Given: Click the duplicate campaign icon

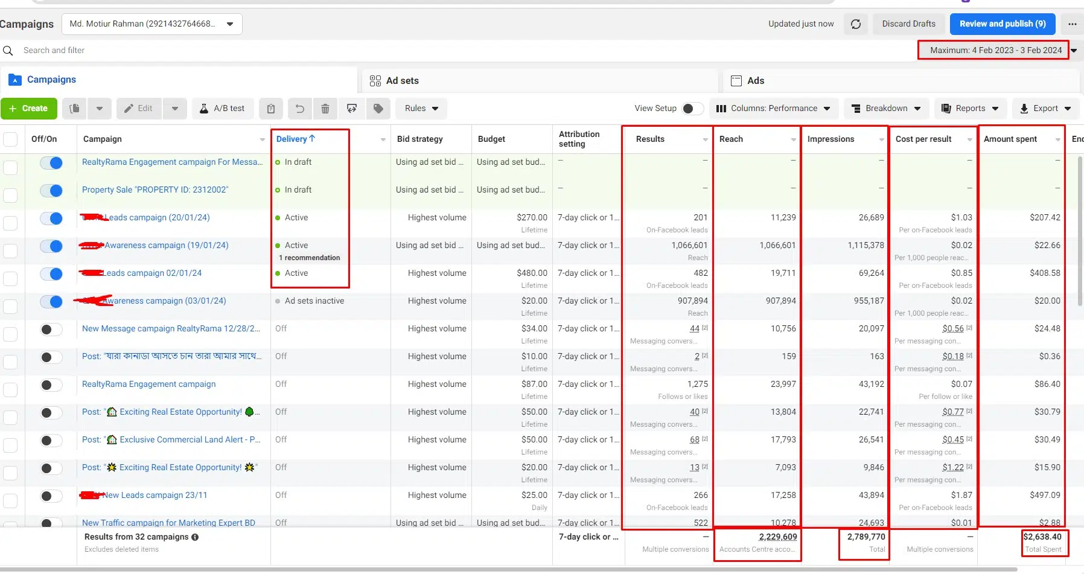Looking at the screenshot, I should pyautogui.click(x=74, y=109).
